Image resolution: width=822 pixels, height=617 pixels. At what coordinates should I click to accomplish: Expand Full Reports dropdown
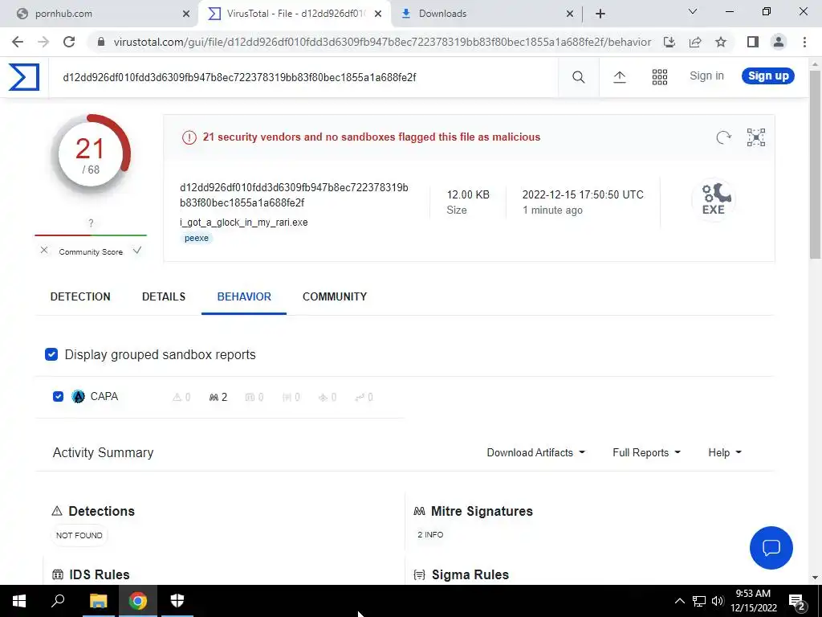646,453
